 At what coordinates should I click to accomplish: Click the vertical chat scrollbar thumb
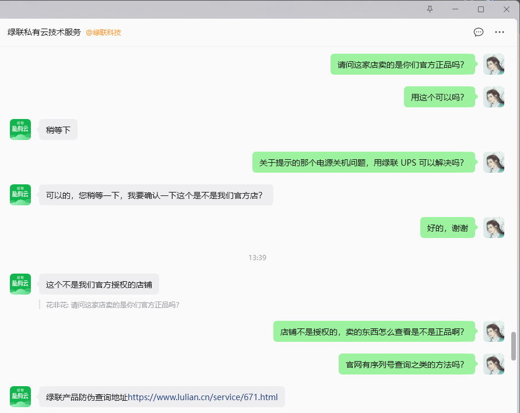tap(514, 346)
